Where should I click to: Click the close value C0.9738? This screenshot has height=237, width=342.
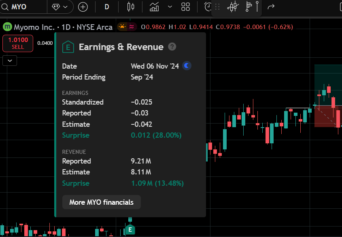pos(228,27)
